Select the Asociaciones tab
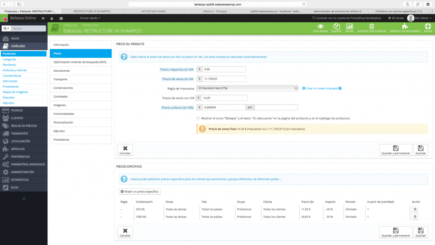Viewport: 435px width, 245px height. click(81, 70)
